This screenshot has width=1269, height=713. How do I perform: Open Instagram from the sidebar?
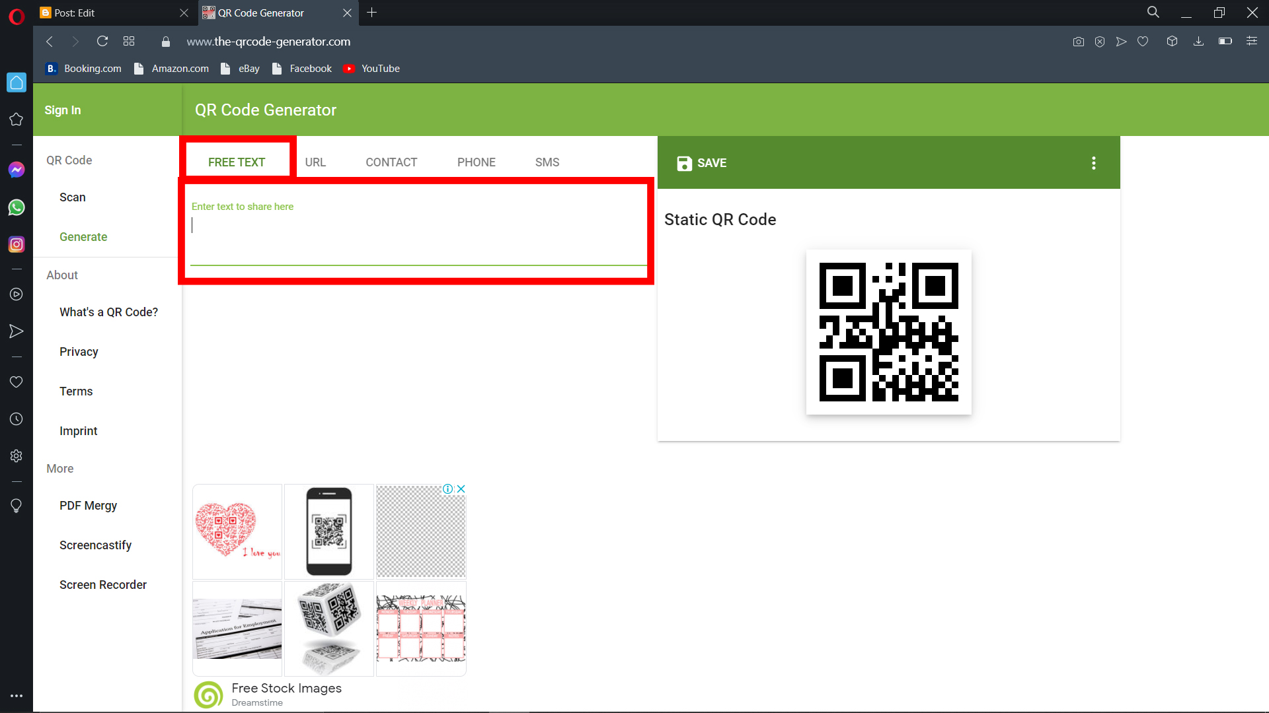pos(16,244)
